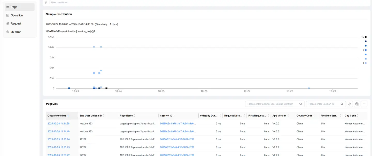
Task: Click the export upload icon above table
Action: (350, 104)
